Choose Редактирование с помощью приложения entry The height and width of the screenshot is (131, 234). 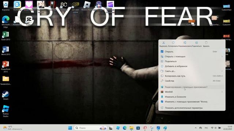coord(192,87)
